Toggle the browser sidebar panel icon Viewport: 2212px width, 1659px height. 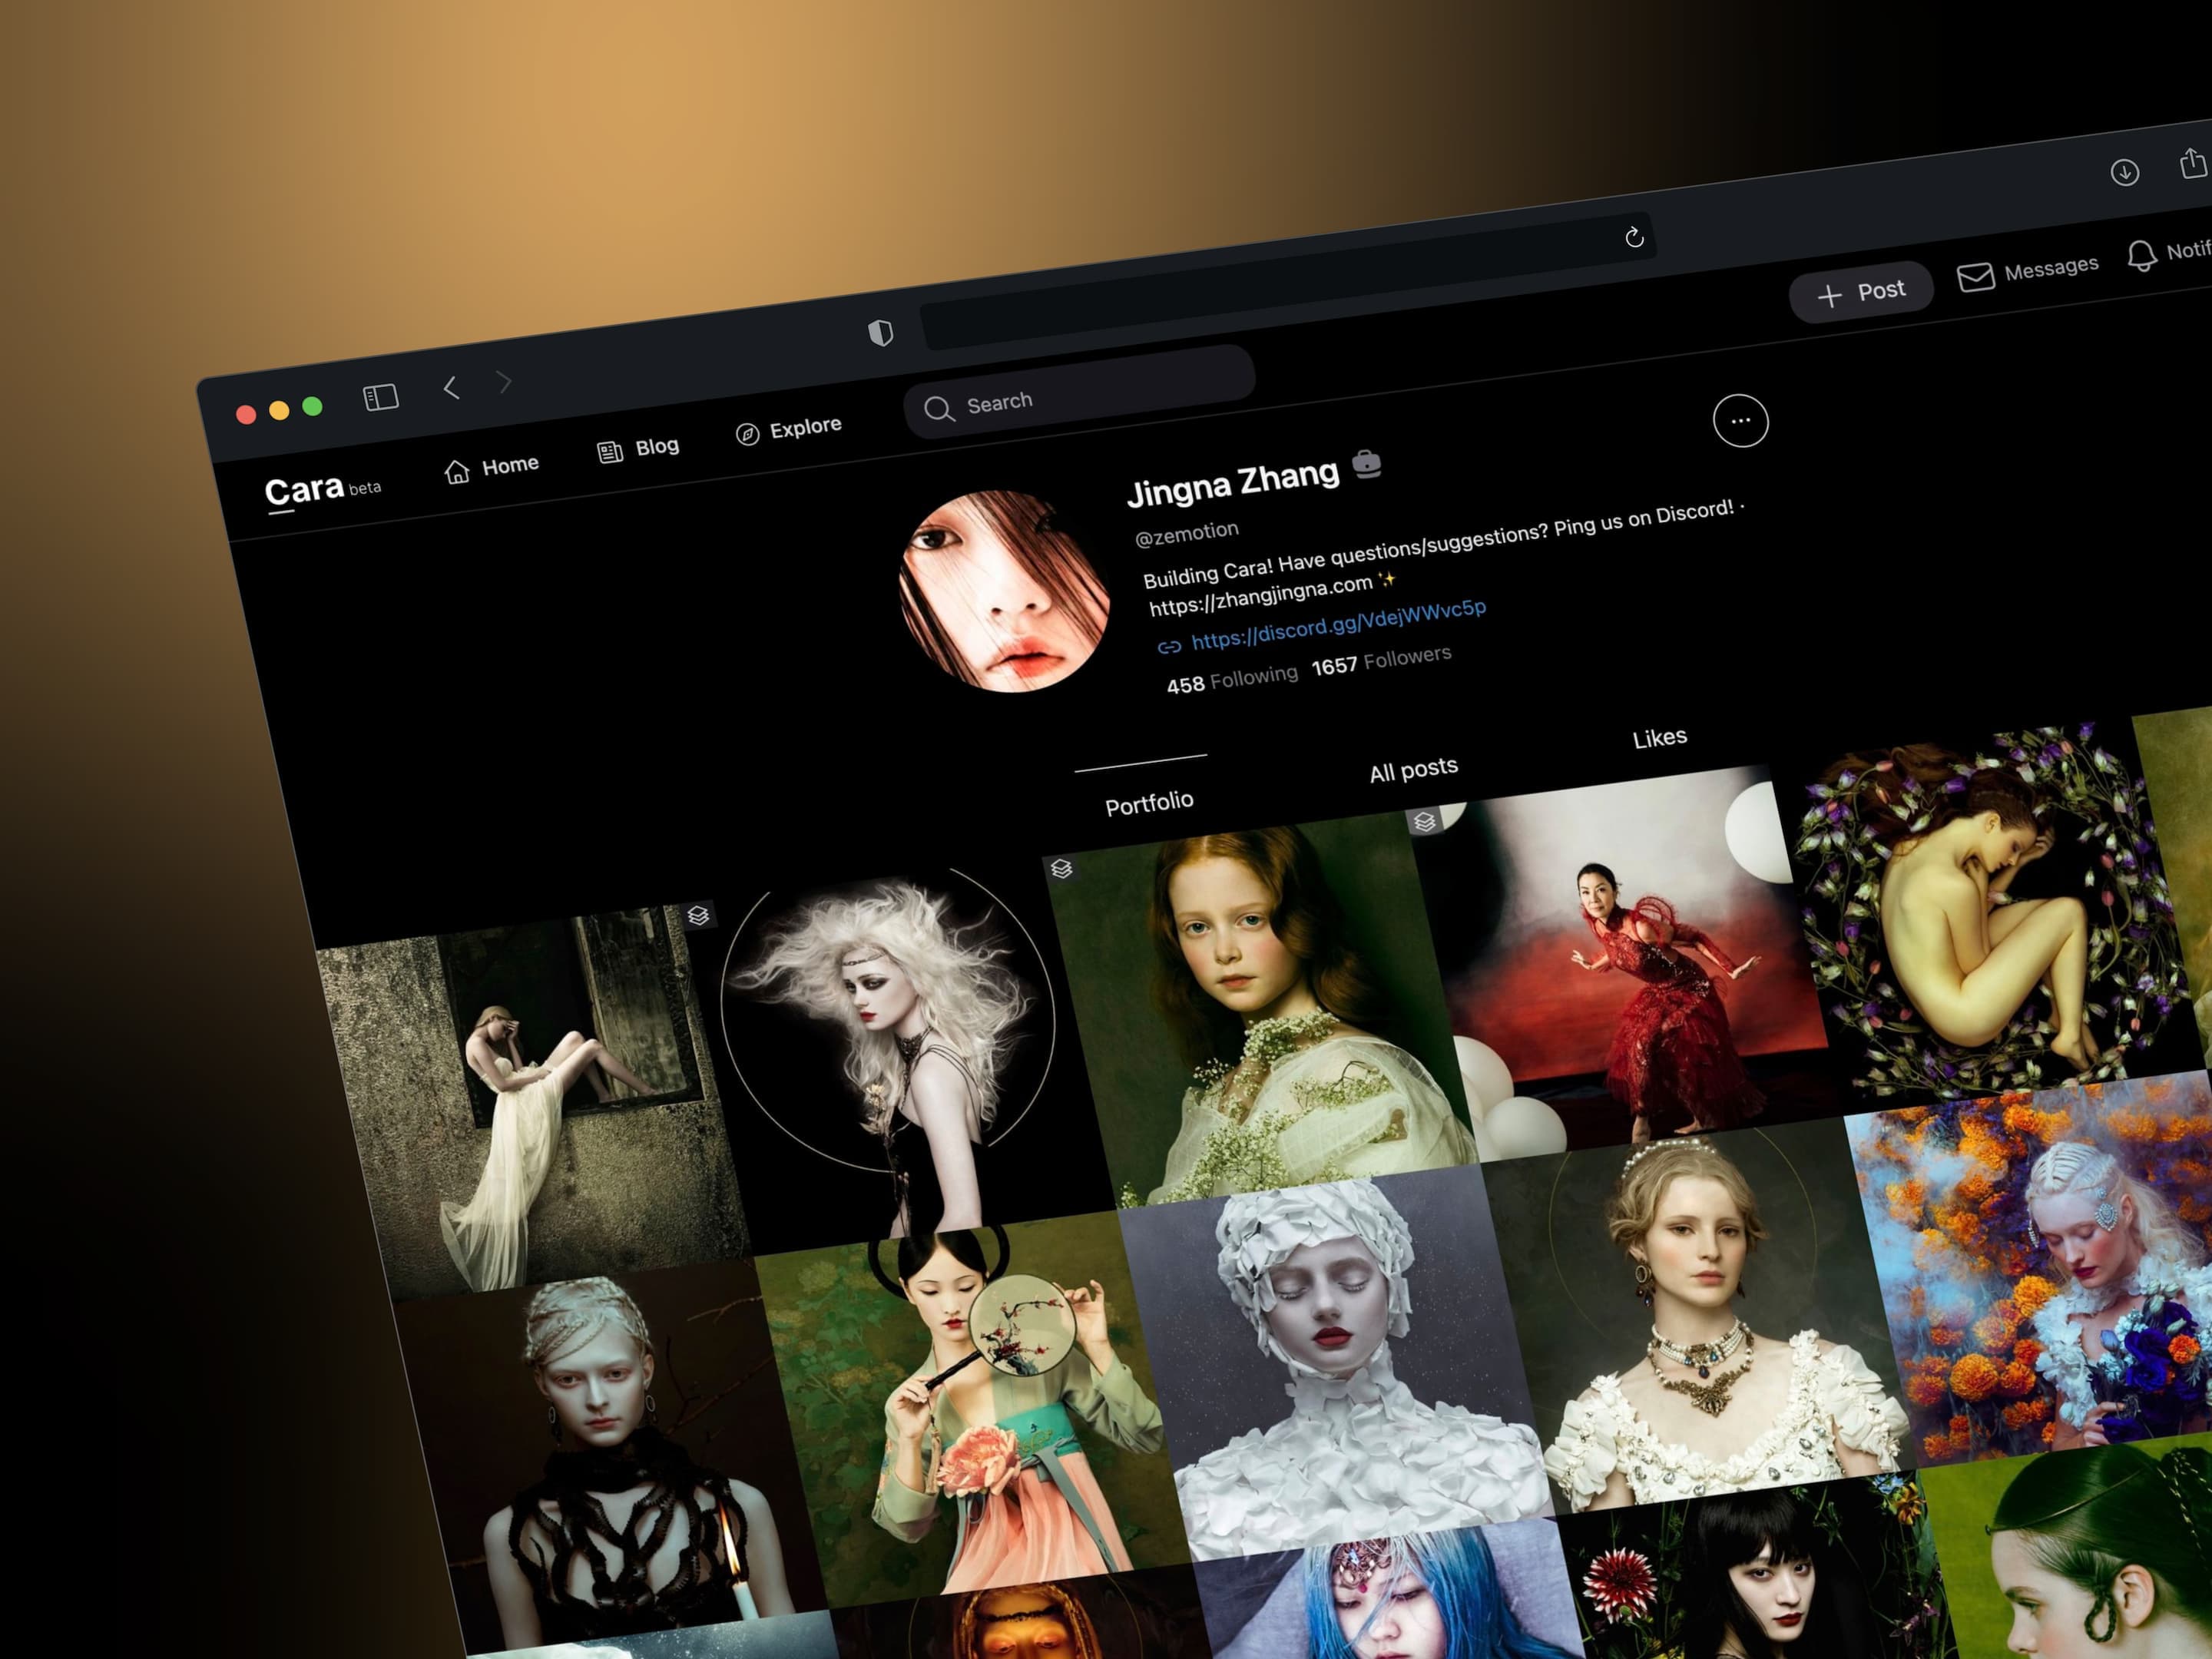click(x=380, y=397)
